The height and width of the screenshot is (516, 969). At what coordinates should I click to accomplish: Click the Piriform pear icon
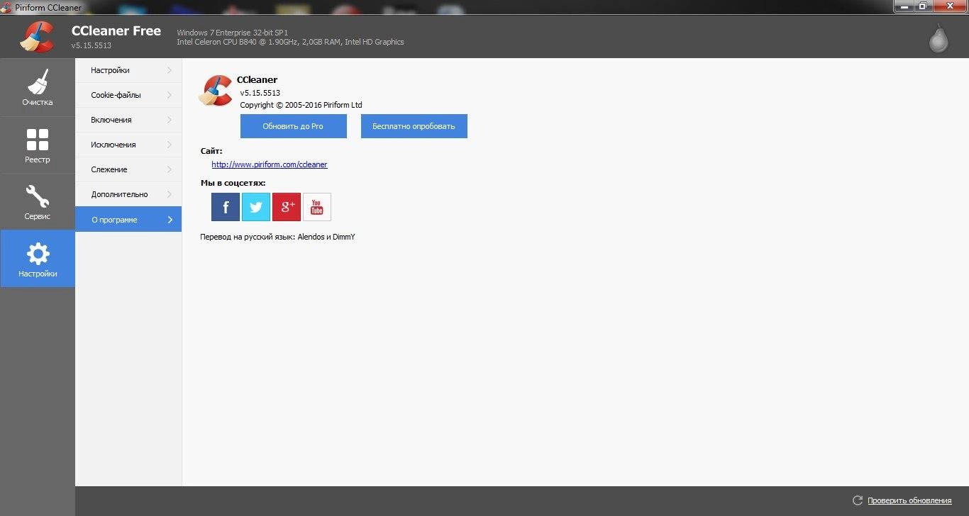pos(939,38)
